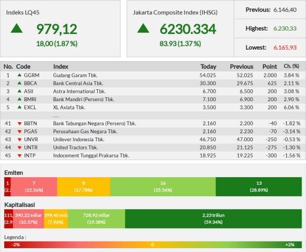Click the red down arrow next to BBTN
Screen dimensions: 306x252
(x=19, y=124)
